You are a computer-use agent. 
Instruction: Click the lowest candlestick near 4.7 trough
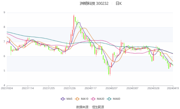tap(110, 71)
